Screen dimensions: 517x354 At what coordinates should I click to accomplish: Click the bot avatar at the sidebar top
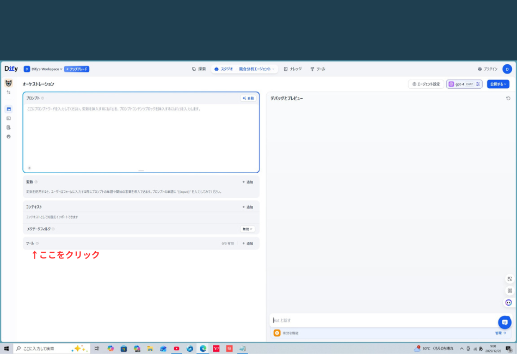point(8,83)
